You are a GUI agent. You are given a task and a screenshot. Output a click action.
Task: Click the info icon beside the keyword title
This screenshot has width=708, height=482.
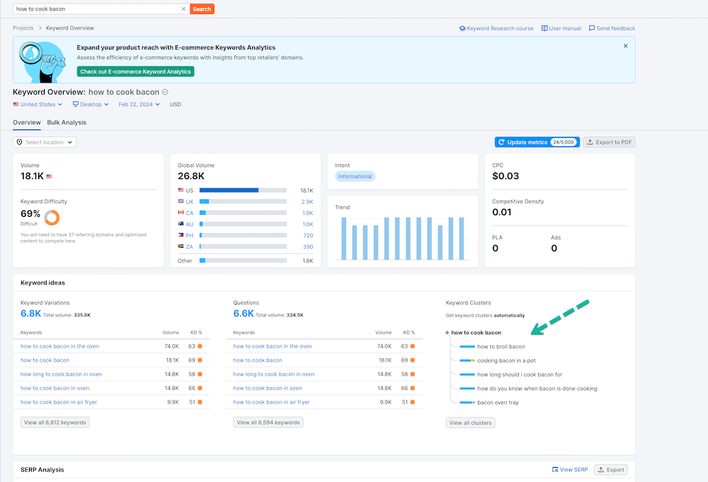point(164,92)
